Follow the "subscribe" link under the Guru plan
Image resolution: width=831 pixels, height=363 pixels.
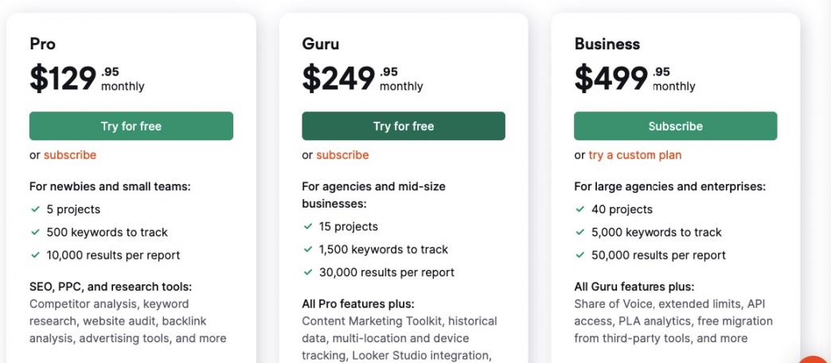tap(342, 155)
